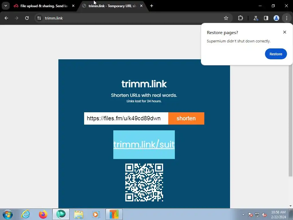Open the browser three-dot menu

tap(287, 18)
